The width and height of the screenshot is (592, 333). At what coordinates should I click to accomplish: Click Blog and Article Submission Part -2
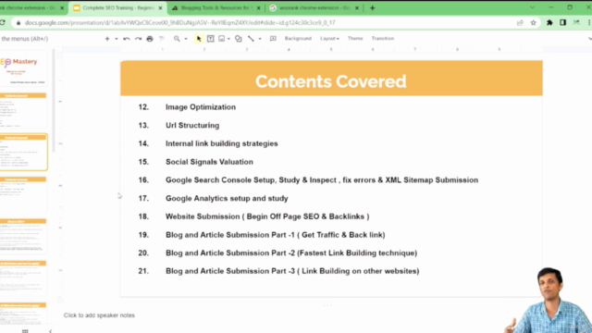[x=291, y=253]
